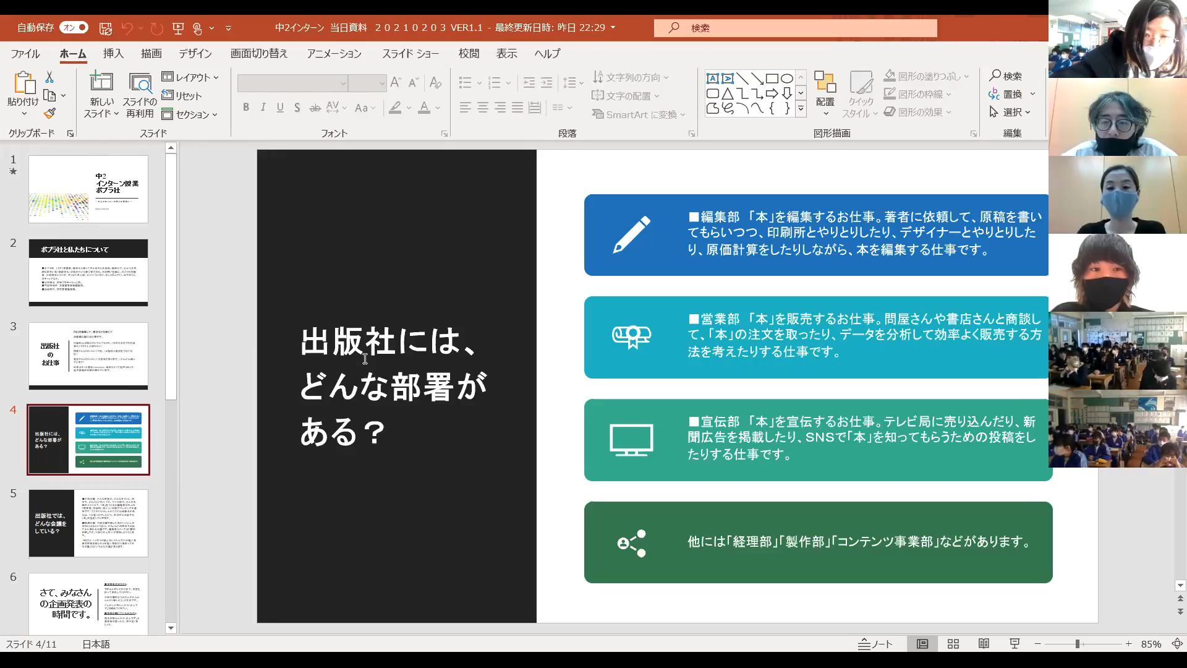Click the Touch/Mouse mode icon
This screenshot has width=1187, height=668.
click(x=197, y=28)
